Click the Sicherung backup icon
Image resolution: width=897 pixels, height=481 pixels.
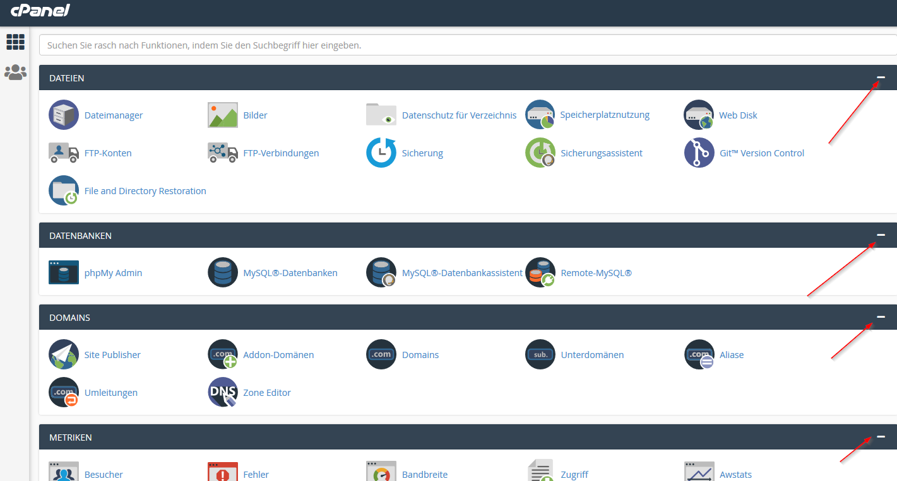click(x=381, y=153)
